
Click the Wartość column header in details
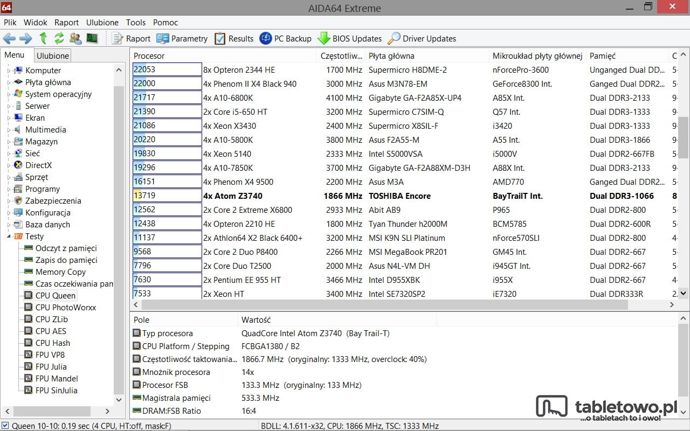tap(337, 319)
